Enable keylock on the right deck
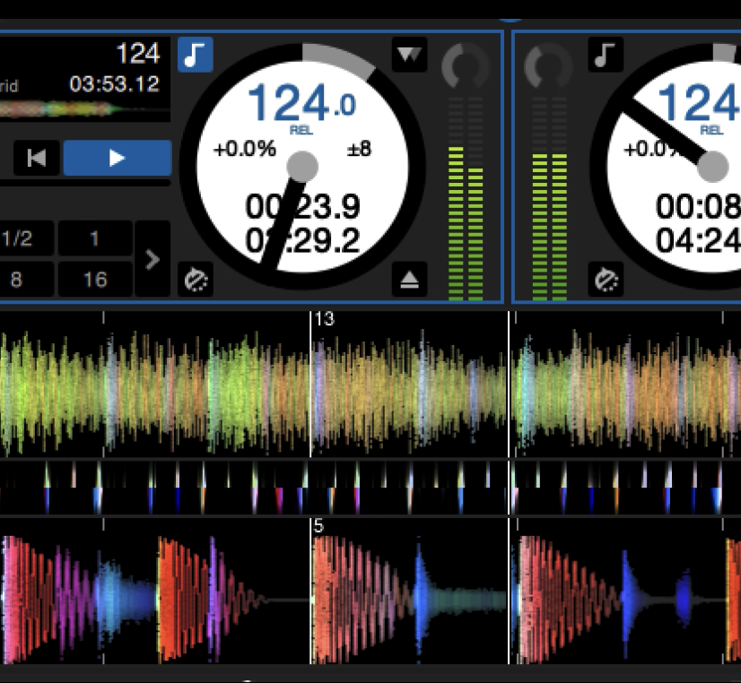The width and height of the screenshot is (741, 683). pyautogui.click(x=606, y=55)
